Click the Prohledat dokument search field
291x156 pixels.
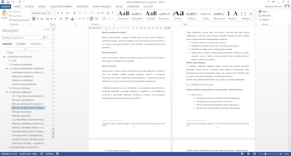[22, 38]
